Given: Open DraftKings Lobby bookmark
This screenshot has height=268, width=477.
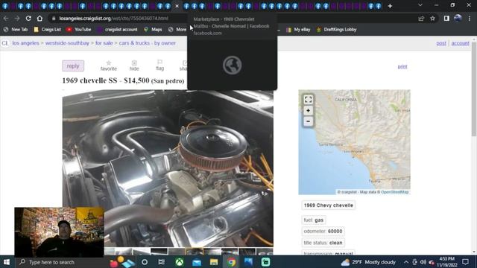Looking at the screenshot, I should click(336, 30).
